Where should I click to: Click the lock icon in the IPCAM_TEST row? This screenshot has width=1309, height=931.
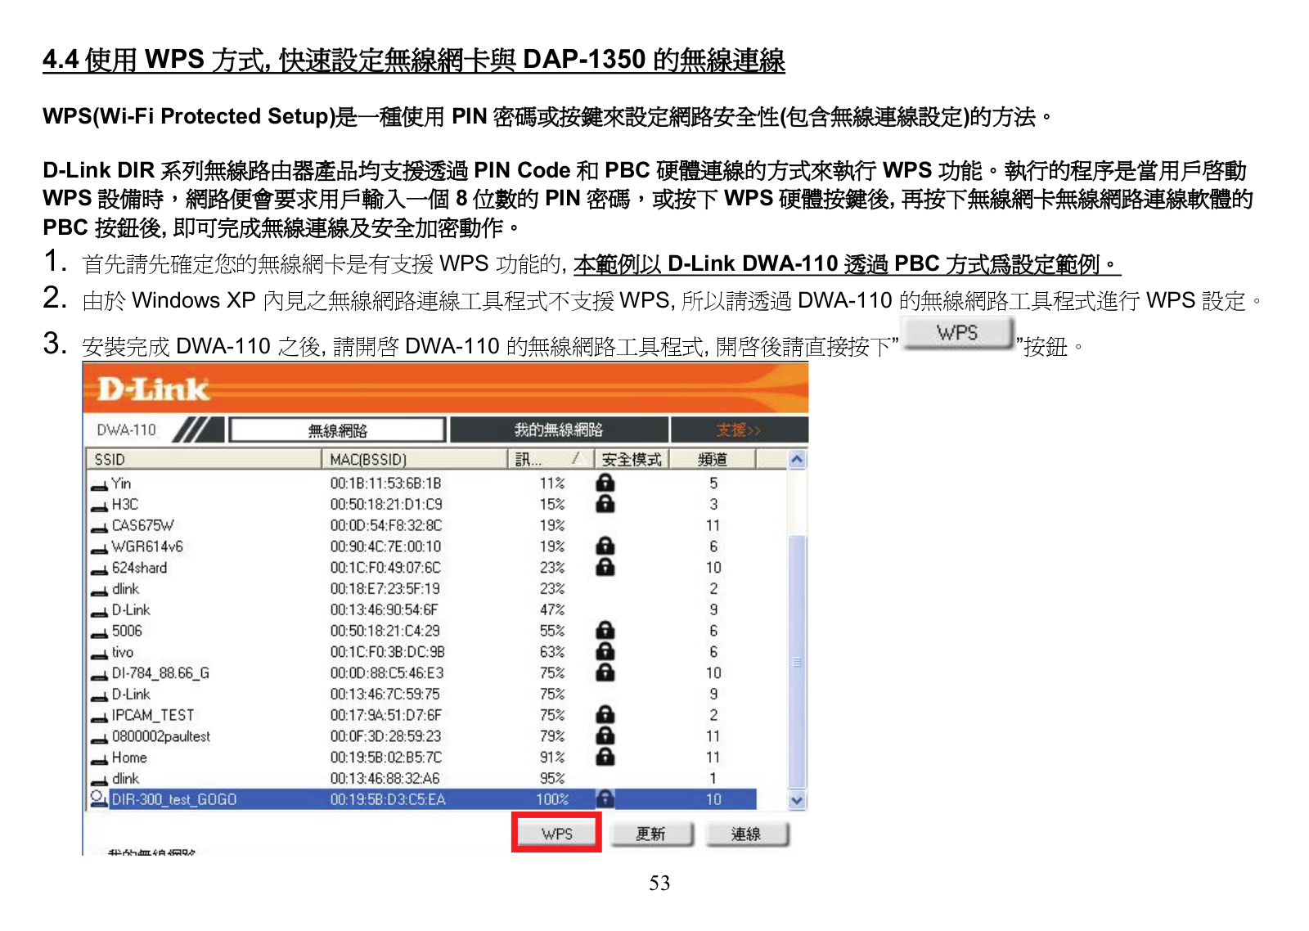tap(605, 714)
